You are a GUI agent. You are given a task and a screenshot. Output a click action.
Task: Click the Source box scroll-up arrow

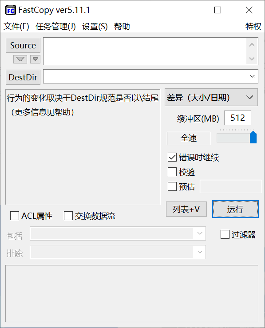[x=252, y=45]
